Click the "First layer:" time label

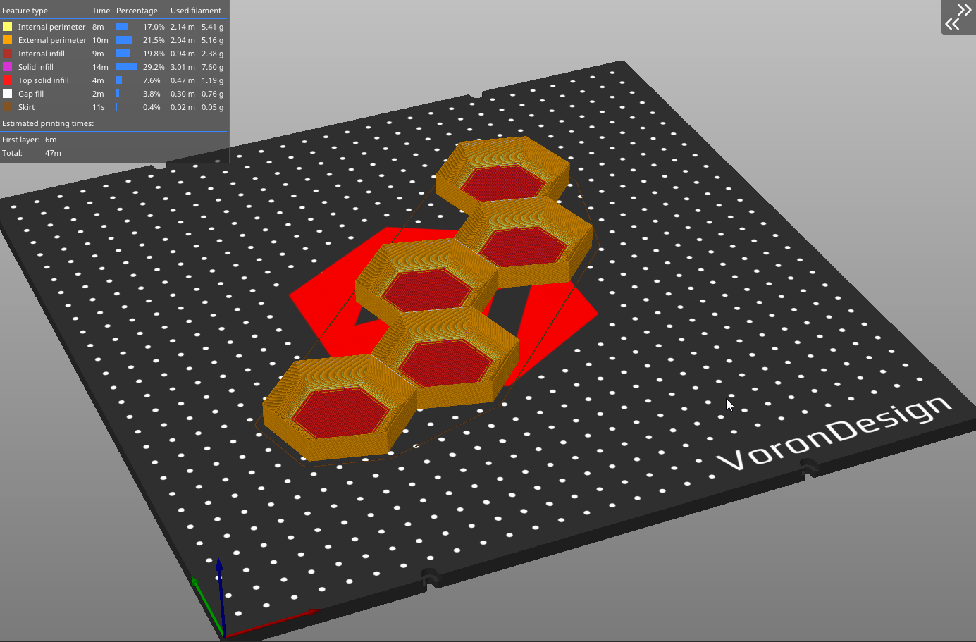[x=20, y=140]
